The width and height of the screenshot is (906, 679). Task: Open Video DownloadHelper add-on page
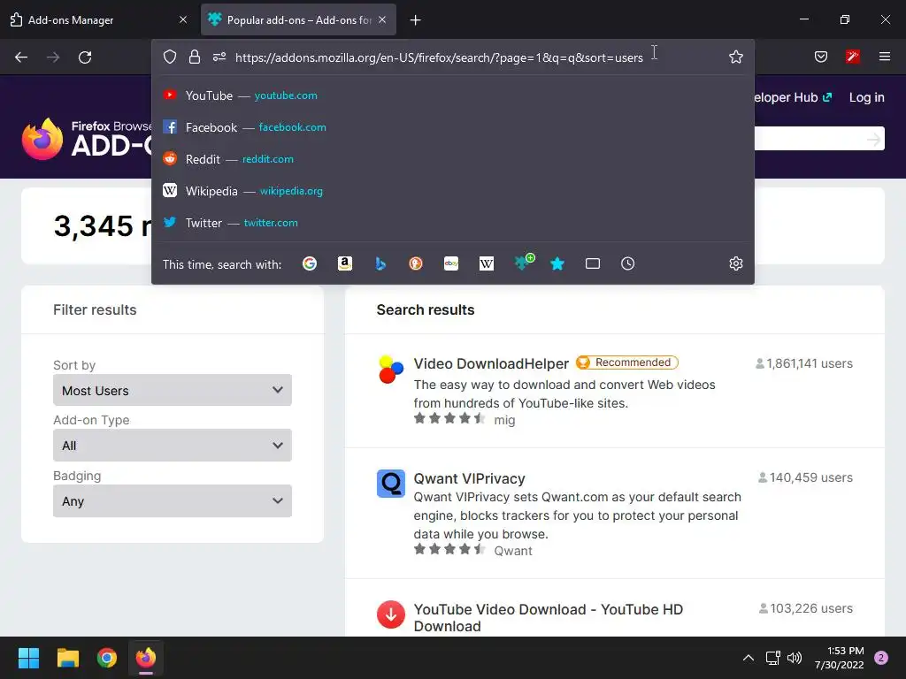[x=491, y=363]
